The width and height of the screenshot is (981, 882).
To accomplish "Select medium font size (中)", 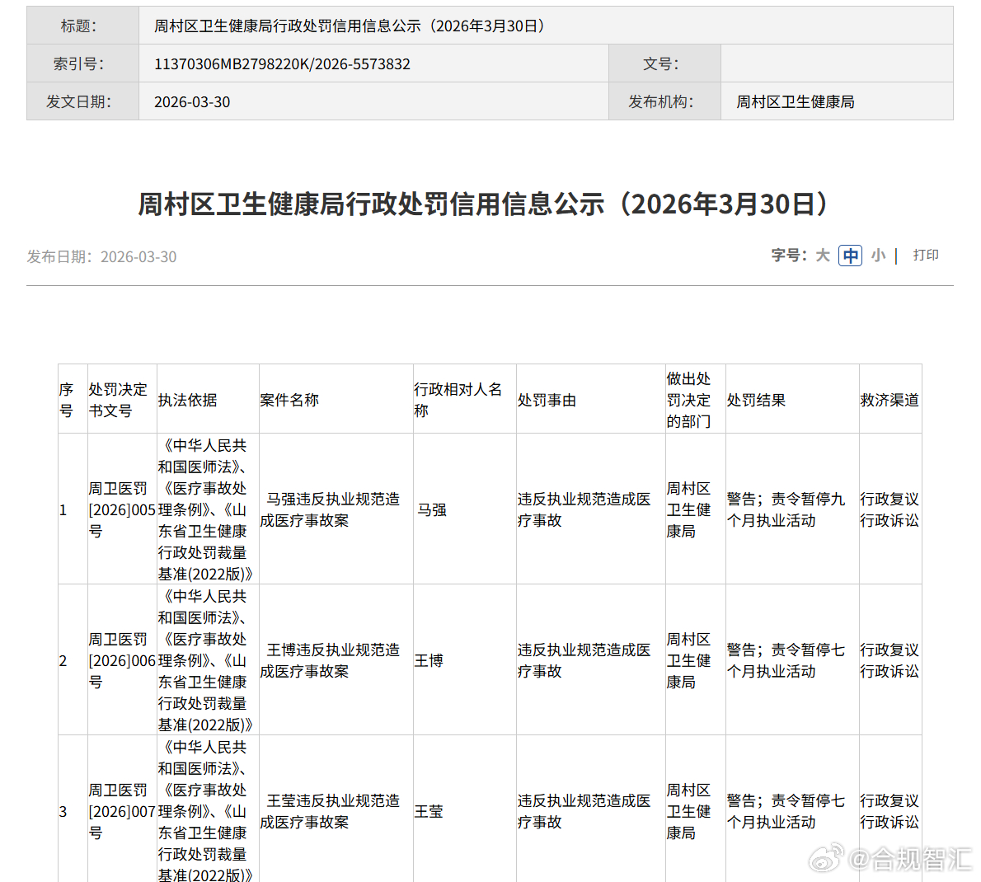I will click(x=850, y=256).
